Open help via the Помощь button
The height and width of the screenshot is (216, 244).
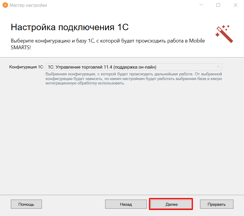tap(26, 204)
